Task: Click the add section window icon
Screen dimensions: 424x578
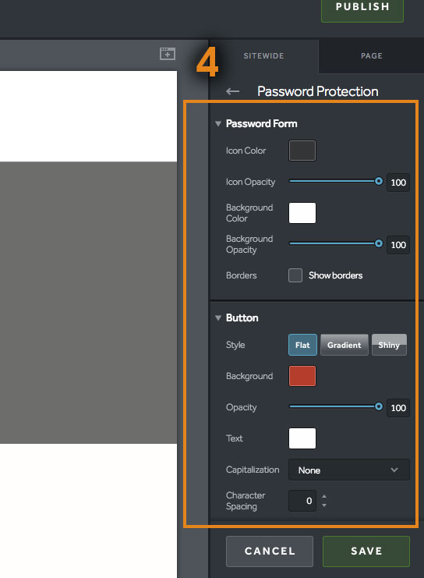Action: (168, 54)
